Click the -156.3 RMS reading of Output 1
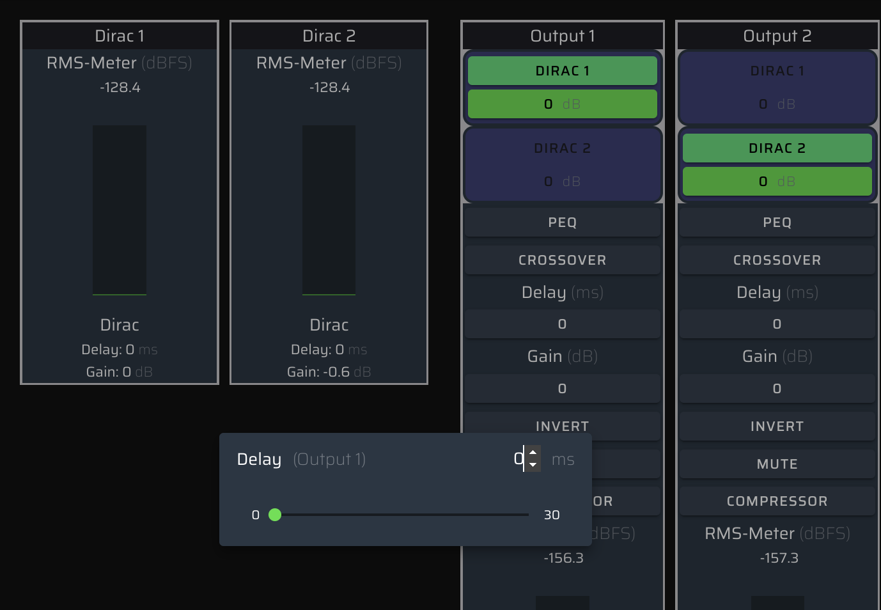 pyautogui.click(x=563, y=558)
